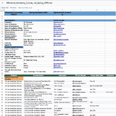
Task: Select the Marcus Knight name cell
Action: [x=38, y=45]
